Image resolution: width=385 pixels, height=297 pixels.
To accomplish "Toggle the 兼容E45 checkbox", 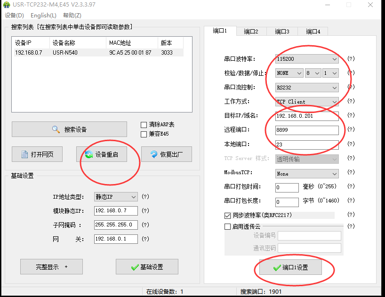I will click(144, 134).
